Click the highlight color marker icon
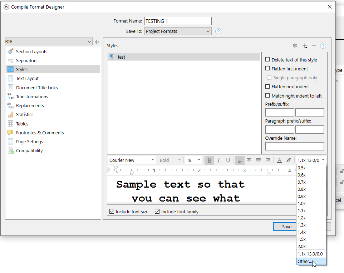Screen dimensions: 344x273 289,160
